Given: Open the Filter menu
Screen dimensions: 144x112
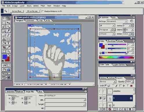Looking at the screenshot, I should point(43,6).
